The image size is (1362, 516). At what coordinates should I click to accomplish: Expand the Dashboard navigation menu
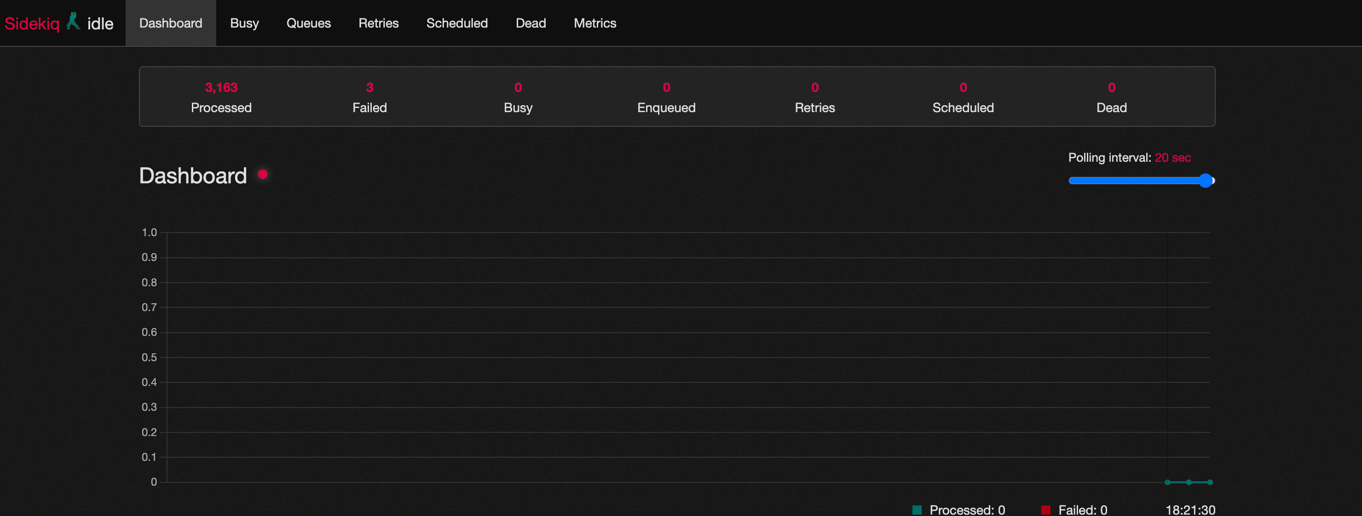(170, 23)
